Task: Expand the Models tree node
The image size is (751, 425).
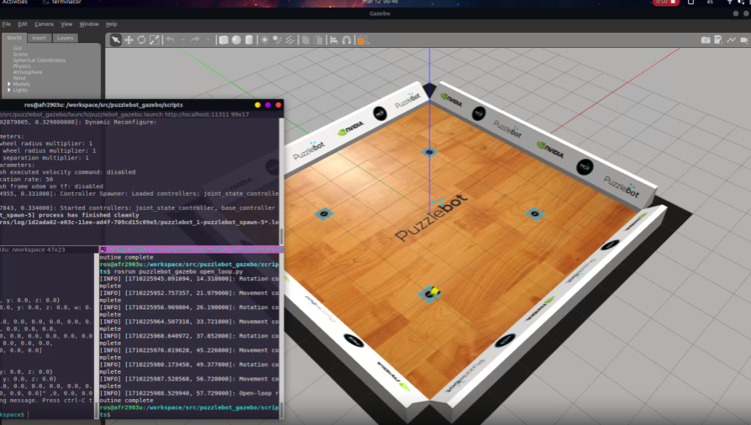Action: click(9, 84)
